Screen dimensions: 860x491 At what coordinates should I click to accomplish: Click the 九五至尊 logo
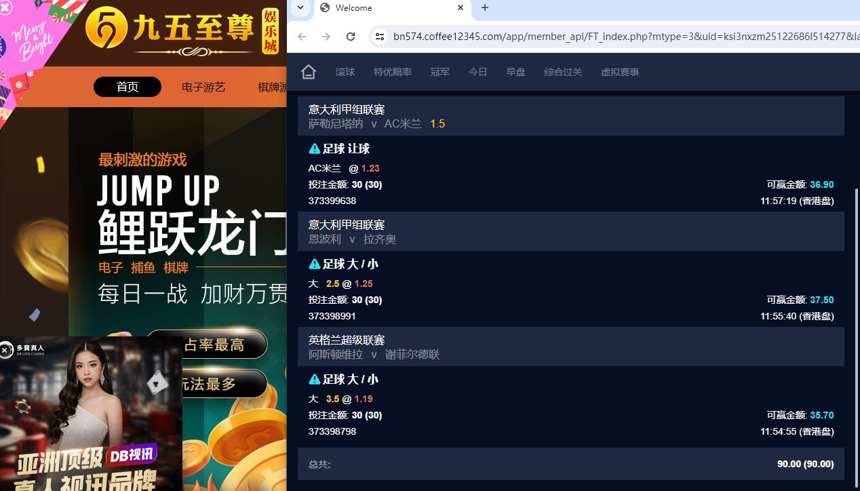click(182, 32)
